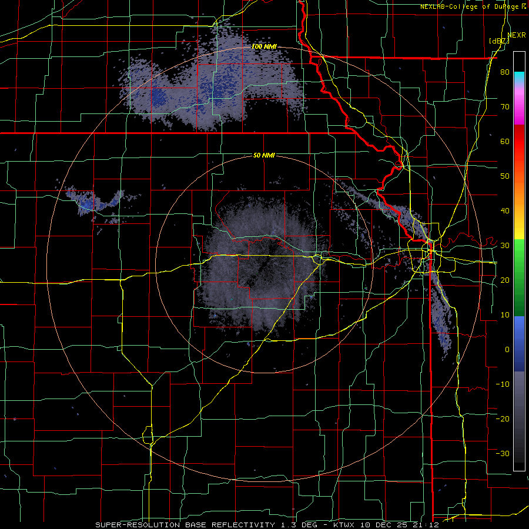This screenshot has width=529, height=529.
Task: Click the -10 value on the dBZ scale
Action: click(x=503, y=384)
